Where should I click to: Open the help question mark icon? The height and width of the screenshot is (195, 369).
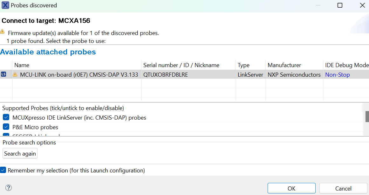9,188
